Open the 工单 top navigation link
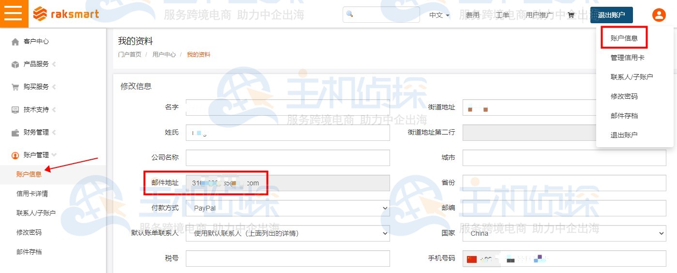This screenshot has height=273, width=677. click(x=503, y=15)
